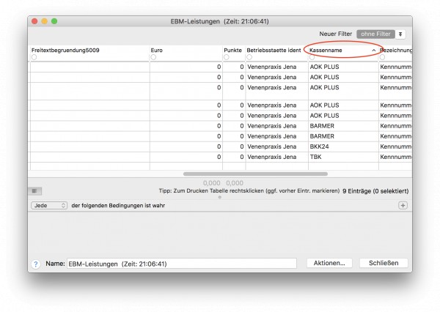Viewport: 440px width, 312px height.
Task: Toggle the circle under Punkte column
Action: (227, 57)
